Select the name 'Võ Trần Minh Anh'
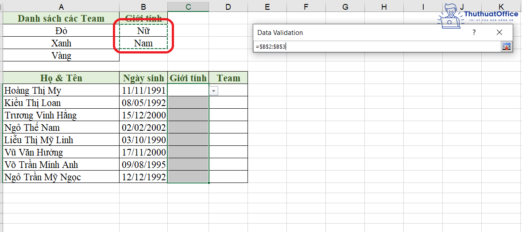 pyautogui.click(x=61, y=164)
